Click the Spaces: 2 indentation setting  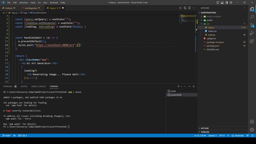pos(212,136)
